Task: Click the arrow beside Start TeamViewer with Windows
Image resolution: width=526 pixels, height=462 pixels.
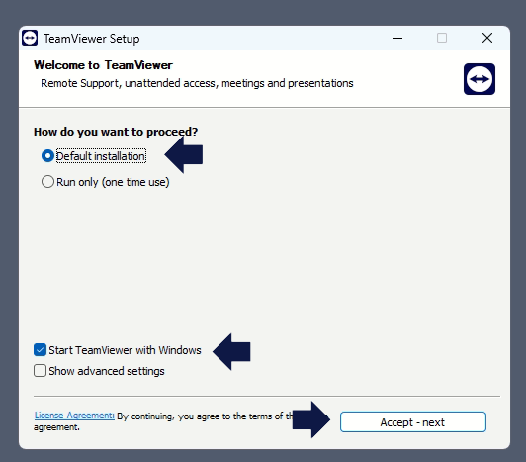Action: tap(231, 352)
